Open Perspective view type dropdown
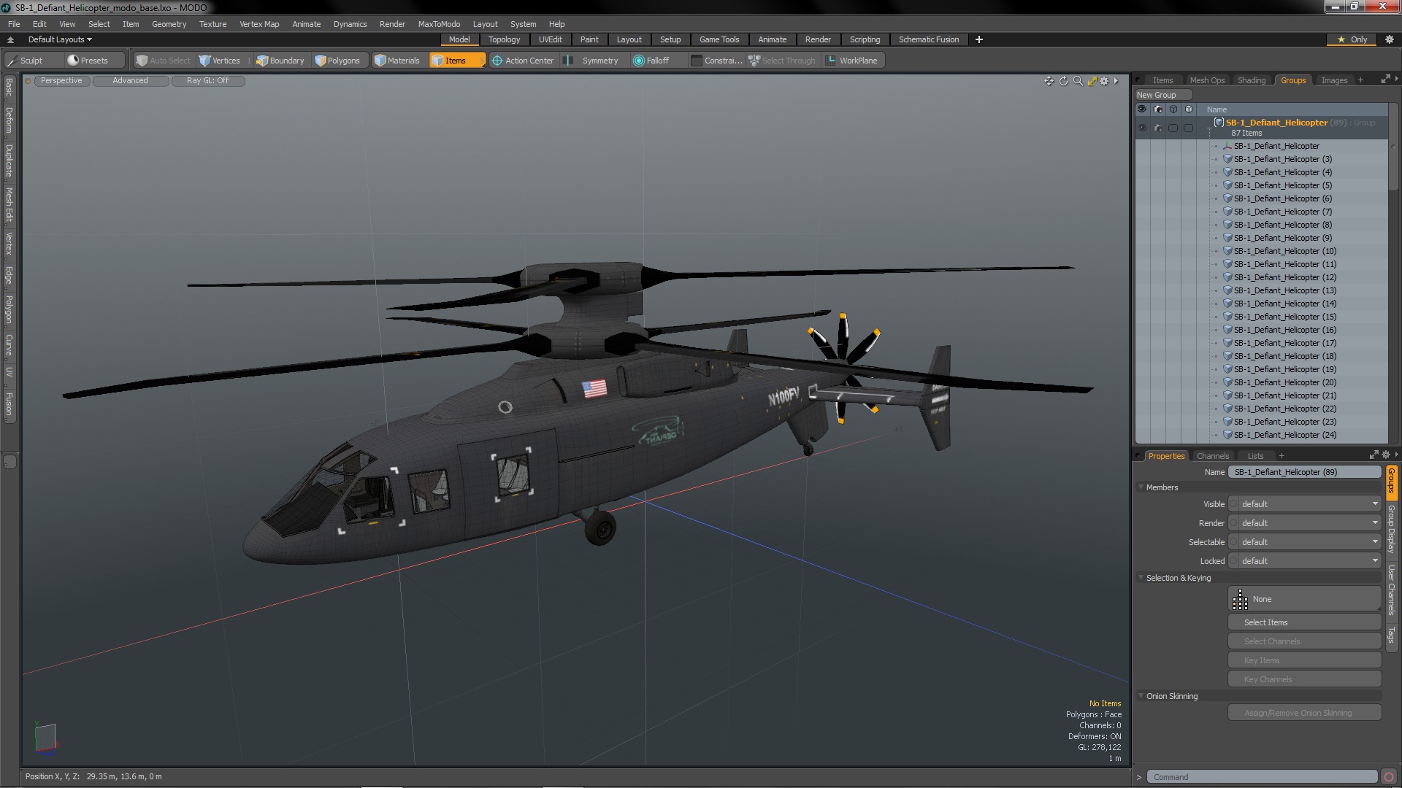Screen dimensions: 1402x788 coord(61,81)
